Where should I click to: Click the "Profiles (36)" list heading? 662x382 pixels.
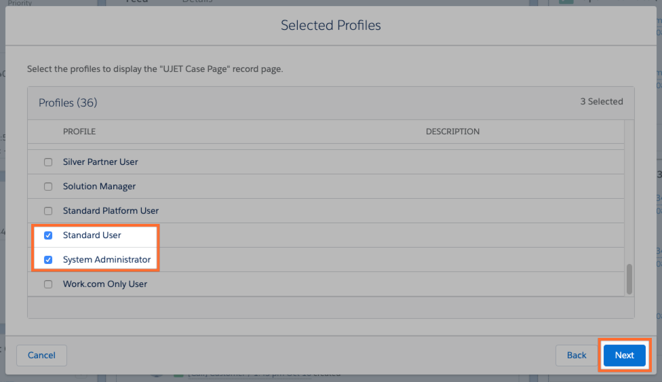[68, 103]
